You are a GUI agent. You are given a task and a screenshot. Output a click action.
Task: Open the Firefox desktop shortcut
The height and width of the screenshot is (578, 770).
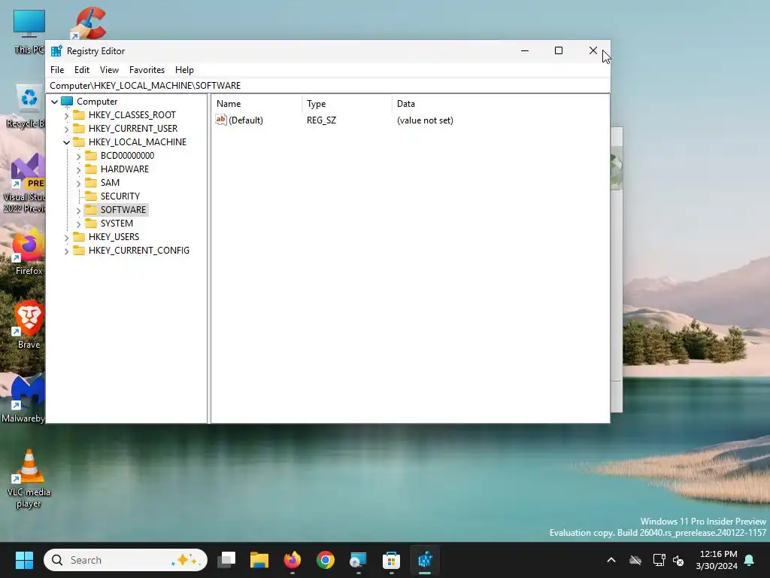coord(29,251)
